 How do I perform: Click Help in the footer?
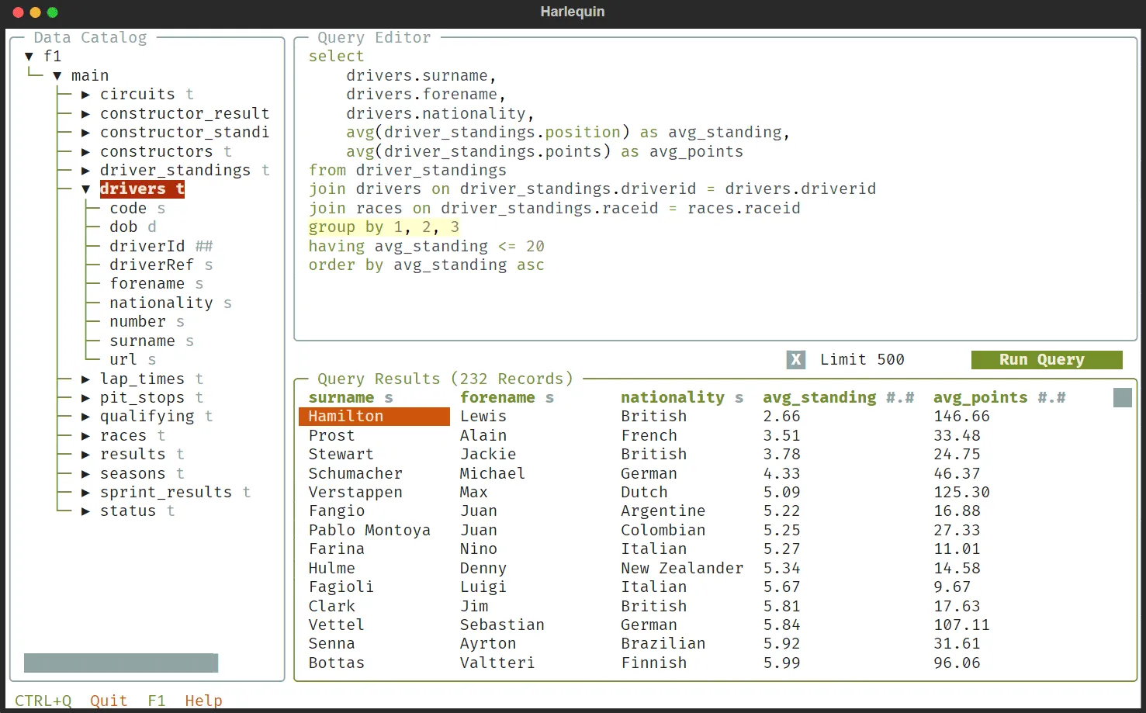(x=203, y=701)
